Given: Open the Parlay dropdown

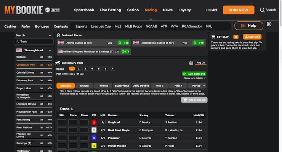Looking at the screenshot, I should pos(197,85).
